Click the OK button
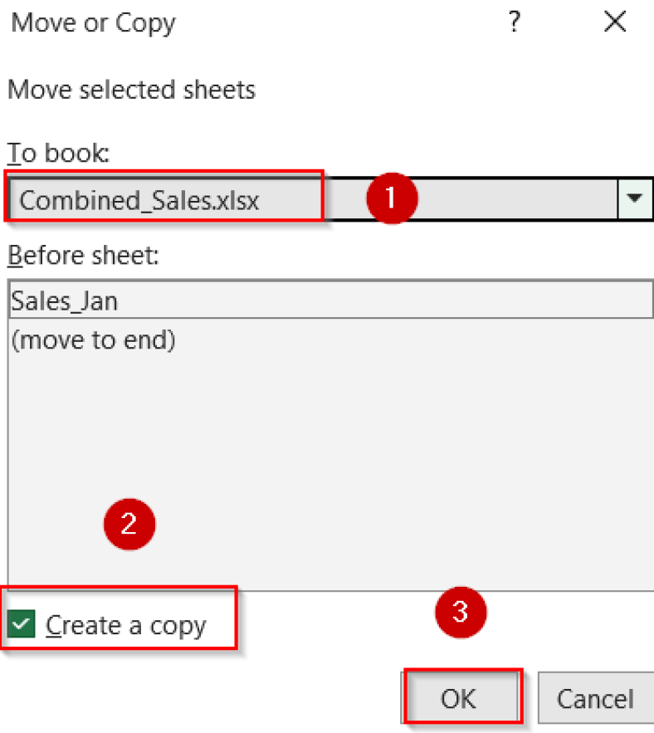Screen dimensions: 654x733 (461, 698)
